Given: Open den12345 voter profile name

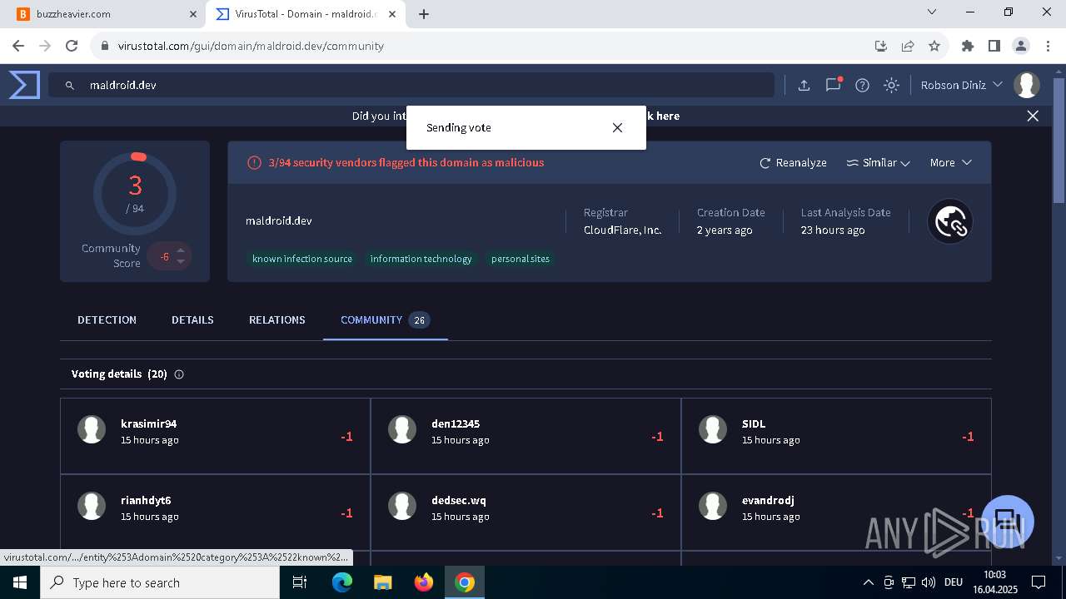Looking at the screenshot, I should [x=456, y=423].
